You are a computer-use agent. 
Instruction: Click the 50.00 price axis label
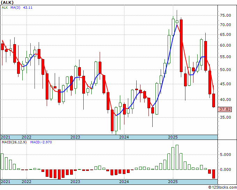click(225, 70)
